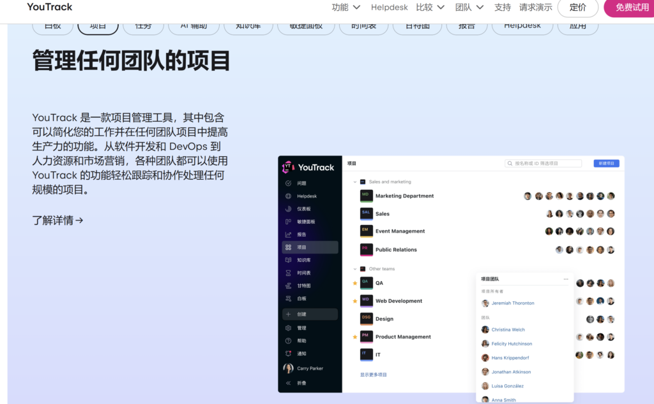Toggle the favorite star next to QA
The height and width of the screenshot is (404, 654).
click(355, 284)
